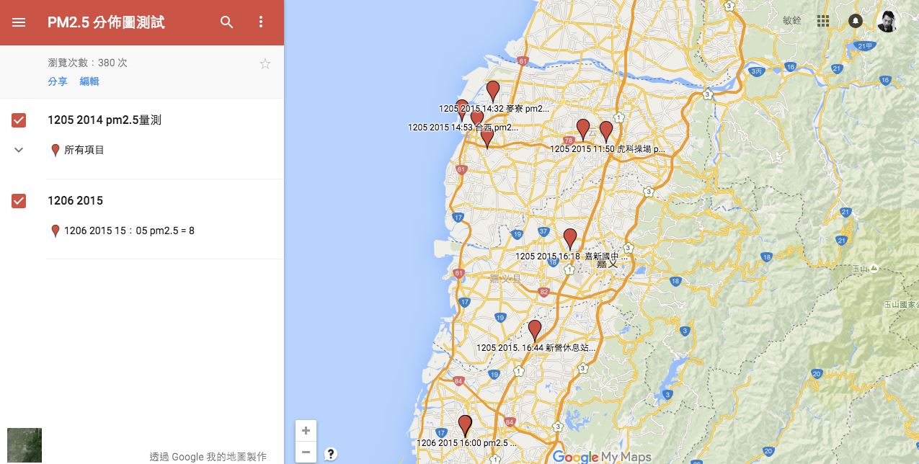Viewport: 919px width, 464px height.
Task: Click the 新營休息站 map pin
Action: click(x=535, y=329)
